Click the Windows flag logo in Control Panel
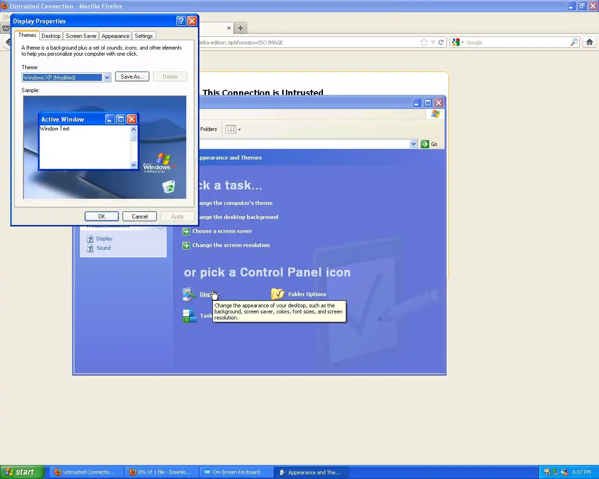The height and width of the screenshot is (479, 599). pos(436,114)
